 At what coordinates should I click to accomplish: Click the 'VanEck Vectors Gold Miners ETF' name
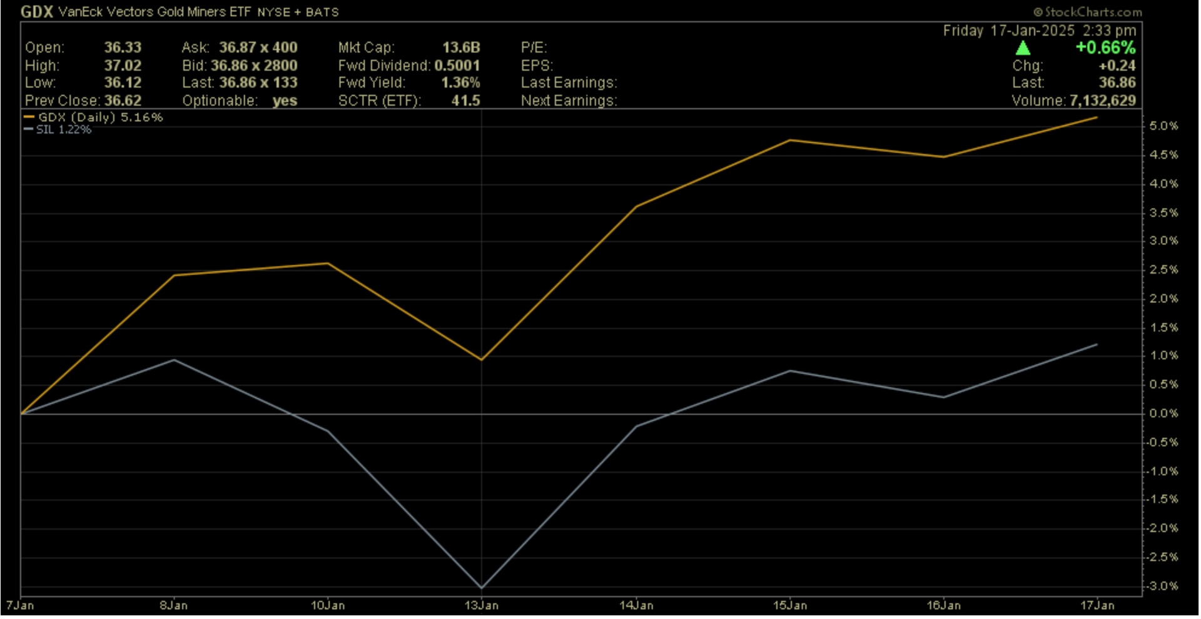[x=154, y=12]
